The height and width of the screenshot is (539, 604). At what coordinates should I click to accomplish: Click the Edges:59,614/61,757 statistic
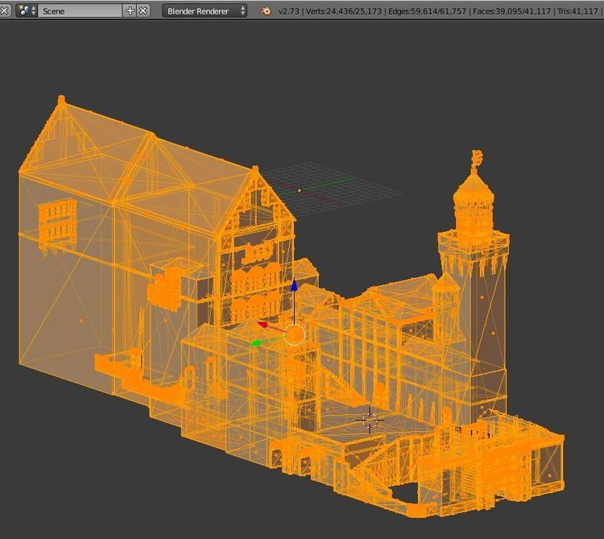point(427,11)
